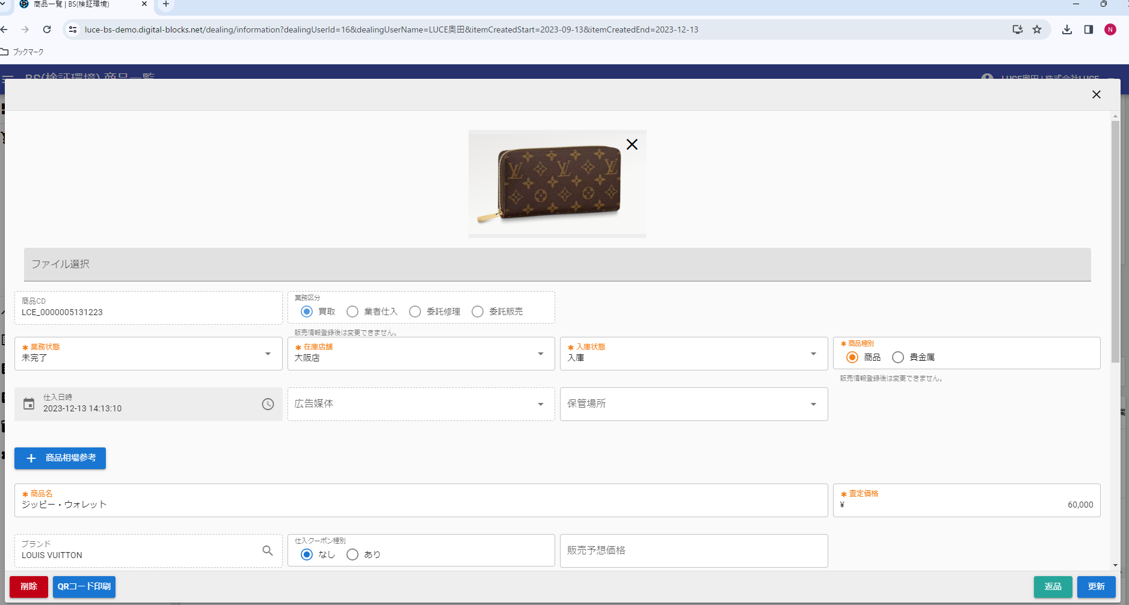Reload the browser page
The height and width of the screenshot is (605, 1129).
pyautogui.click(x=47, y=29)
